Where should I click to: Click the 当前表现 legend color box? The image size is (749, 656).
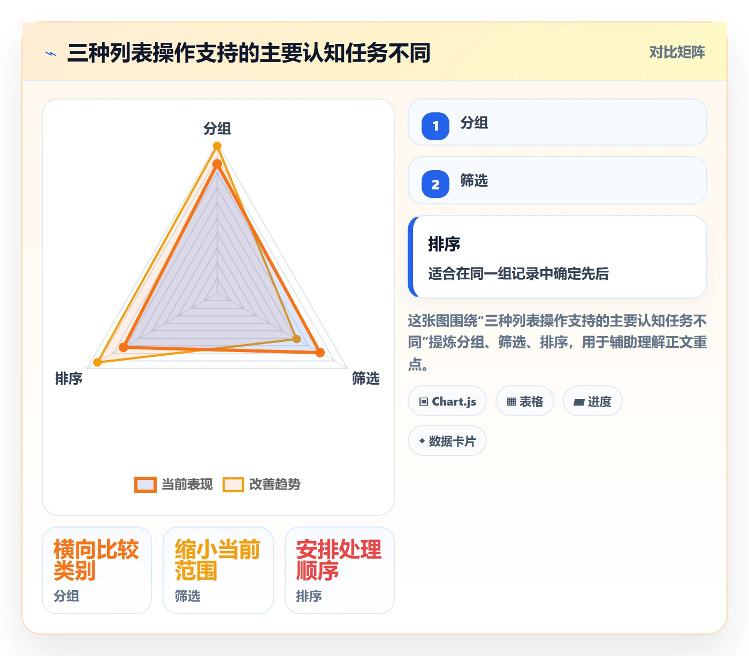click(x=146, y=484)
